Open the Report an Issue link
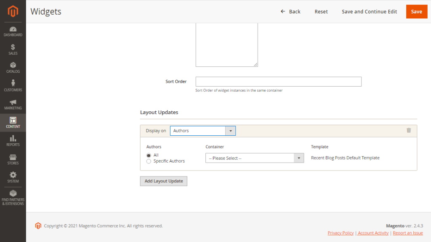The height and width of the screenshot is (242, 431). (407, 233)
